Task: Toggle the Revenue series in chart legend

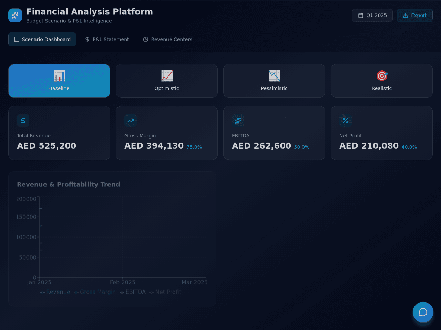Action: 55,292
